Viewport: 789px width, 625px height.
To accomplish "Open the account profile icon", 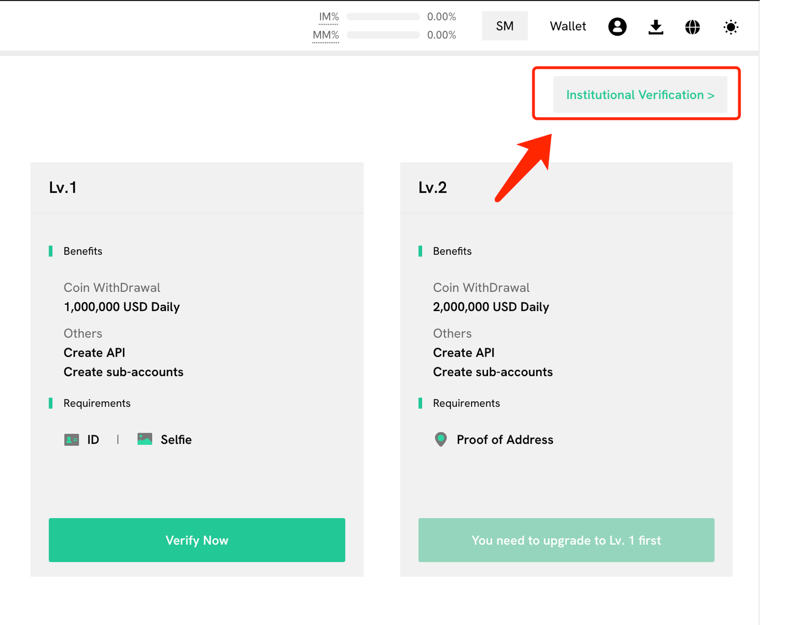I will click(617, 27).
